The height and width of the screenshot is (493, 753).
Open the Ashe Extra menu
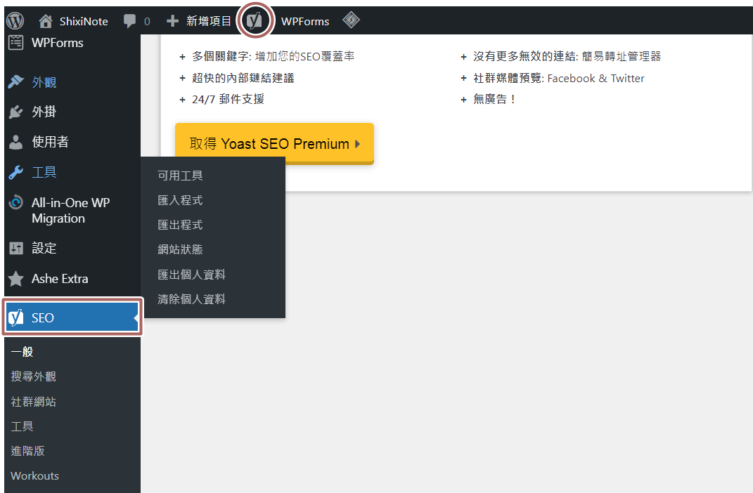(x=60, y=279)
